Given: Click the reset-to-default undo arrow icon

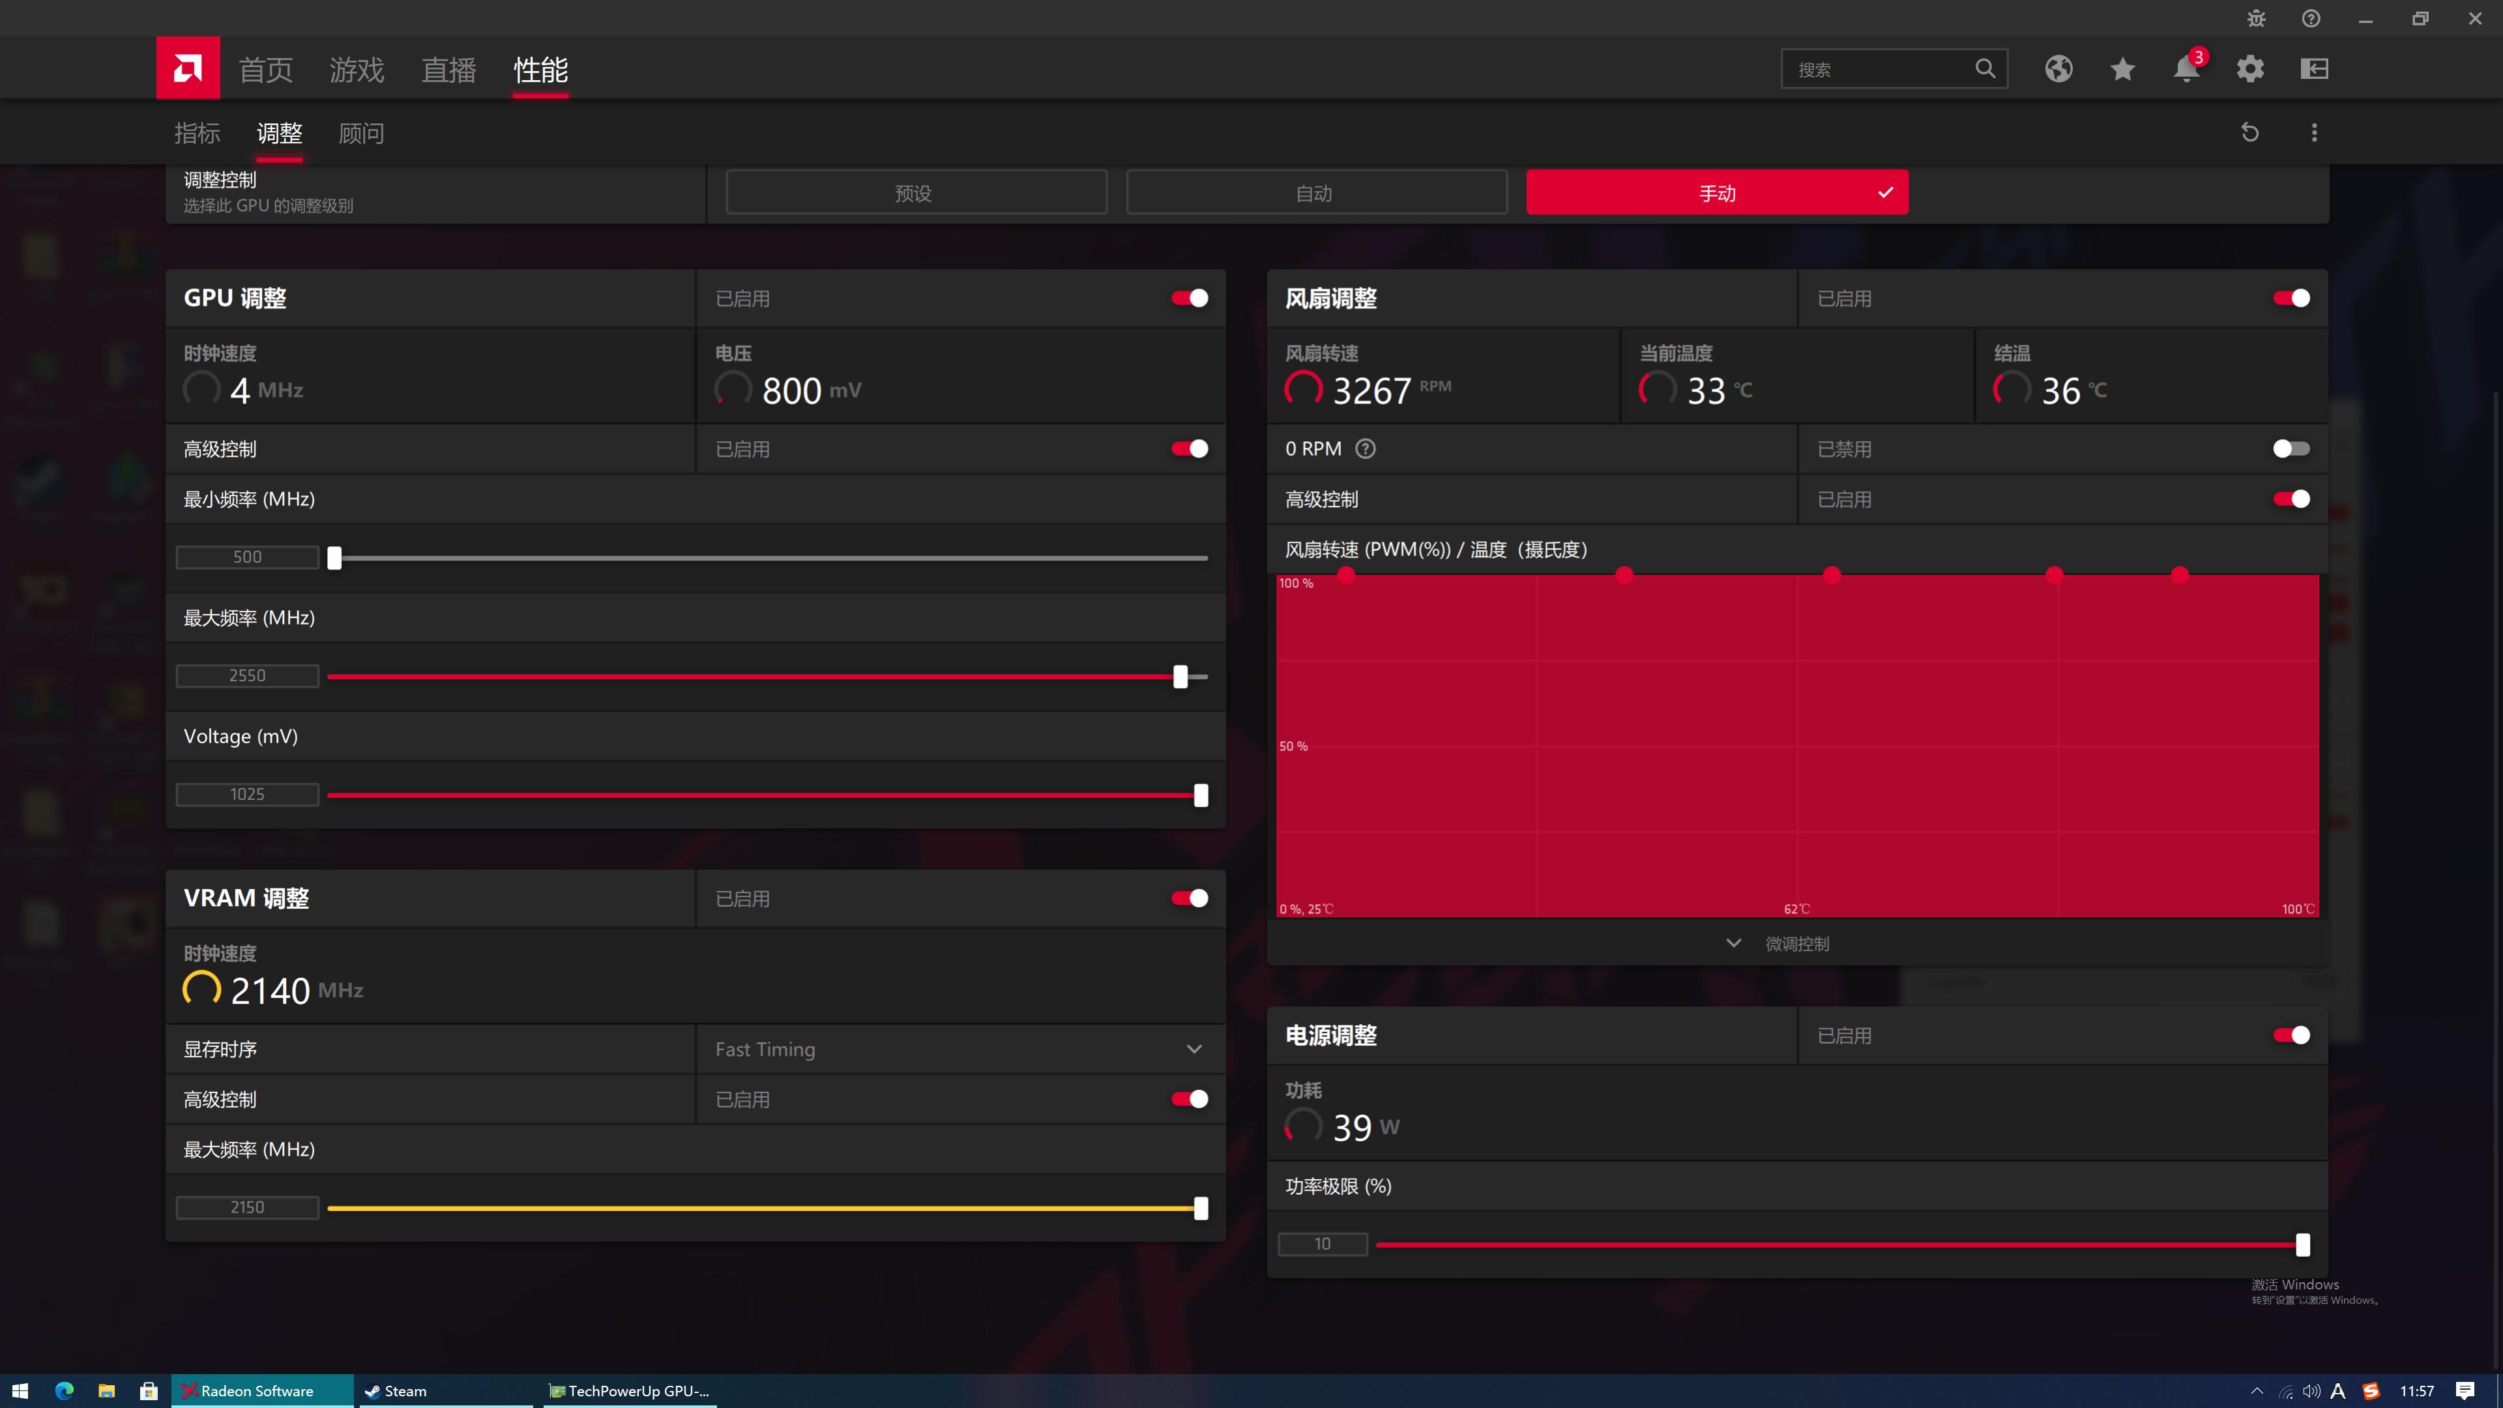Looking at the screenshot, I should (2250, 132).
